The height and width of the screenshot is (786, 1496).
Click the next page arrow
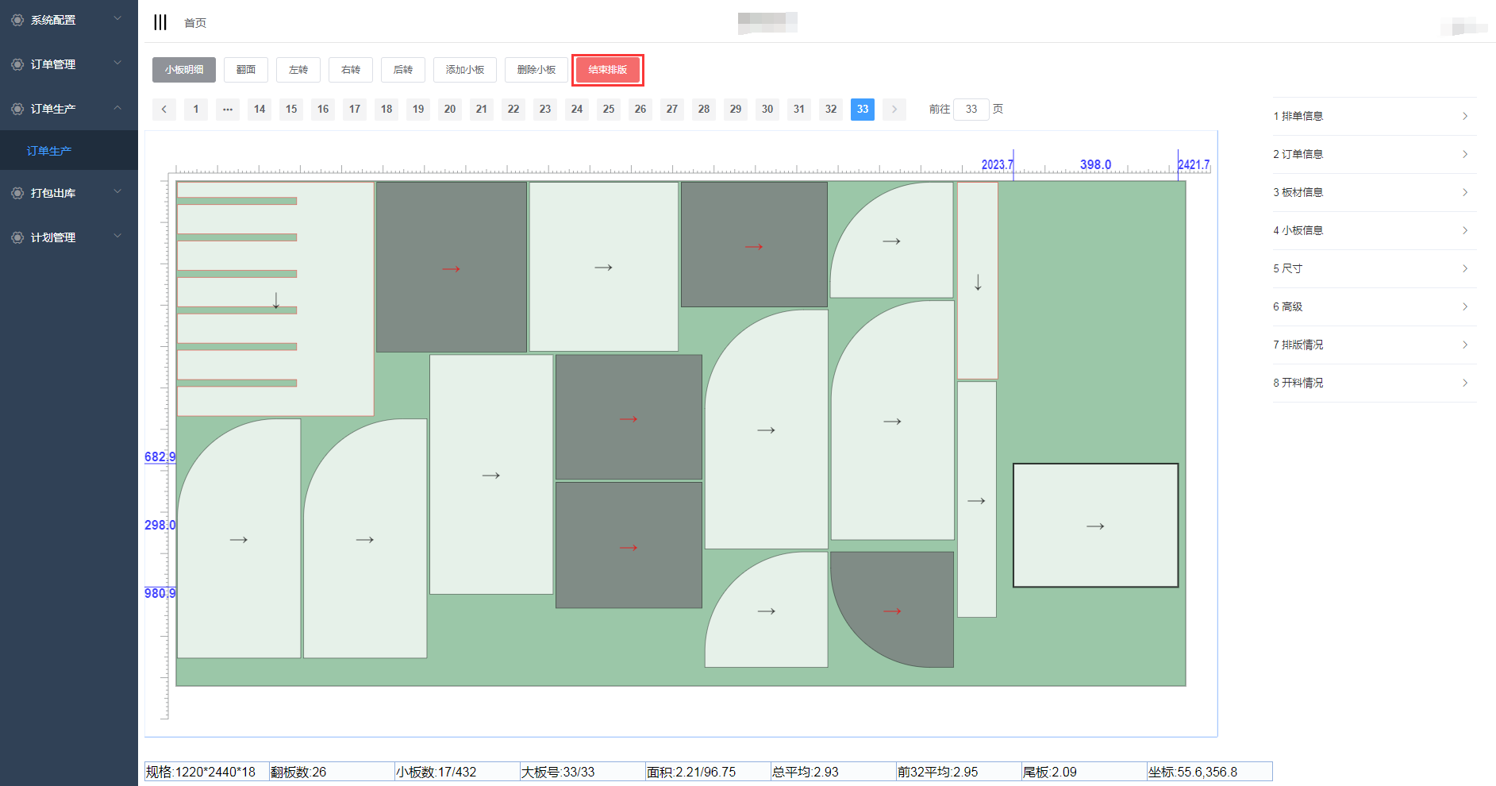point(894,110)
